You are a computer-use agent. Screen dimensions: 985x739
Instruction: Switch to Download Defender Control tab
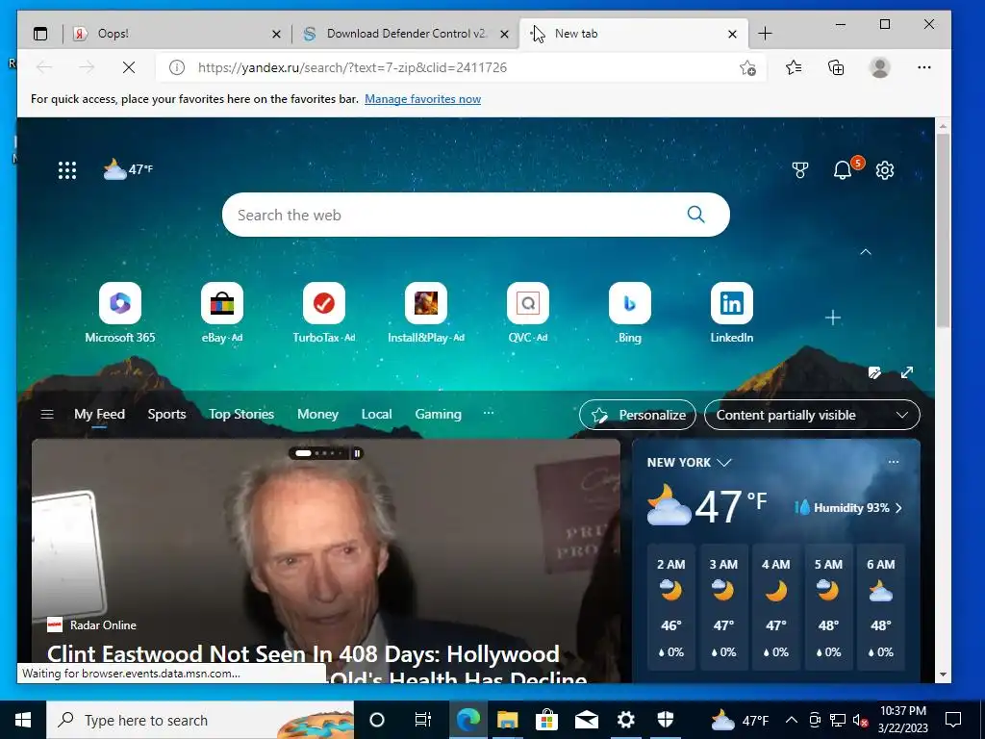point(406,34)
